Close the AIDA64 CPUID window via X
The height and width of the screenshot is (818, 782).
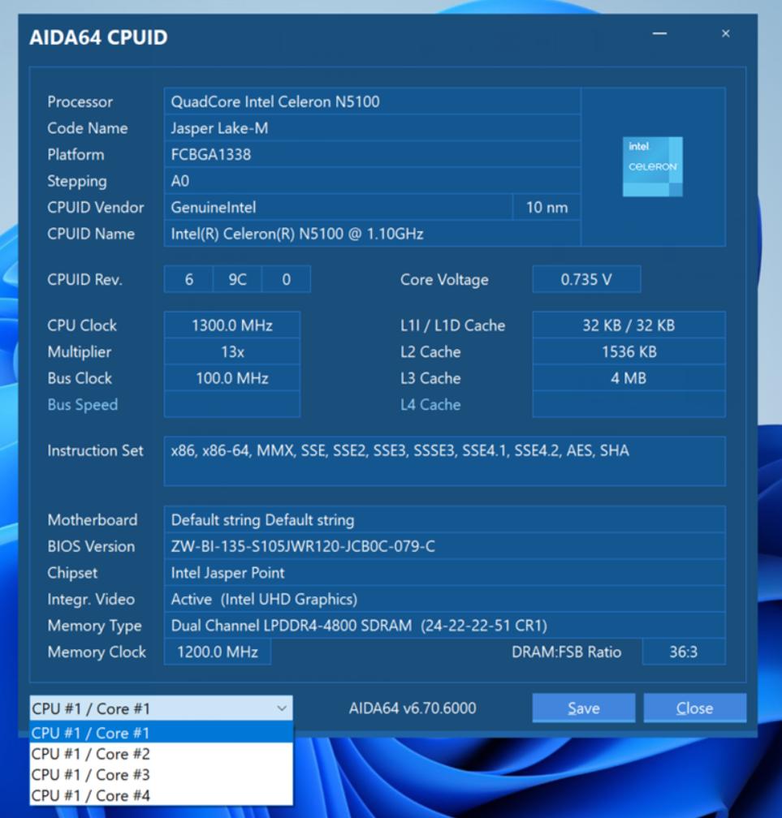726,33
